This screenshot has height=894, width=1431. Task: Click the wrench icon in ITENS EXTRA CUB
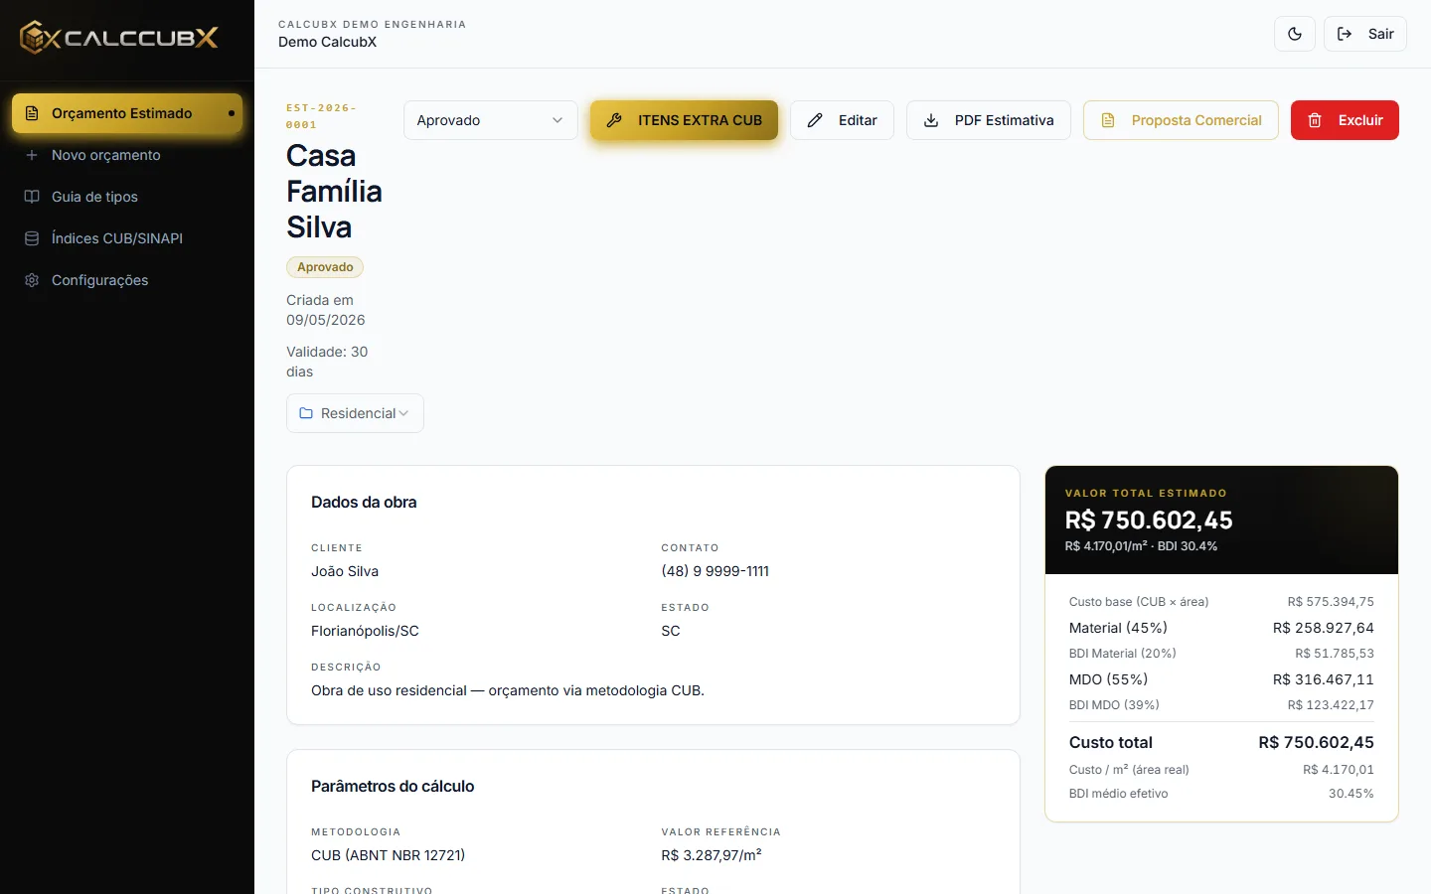(x=614, y=120)
